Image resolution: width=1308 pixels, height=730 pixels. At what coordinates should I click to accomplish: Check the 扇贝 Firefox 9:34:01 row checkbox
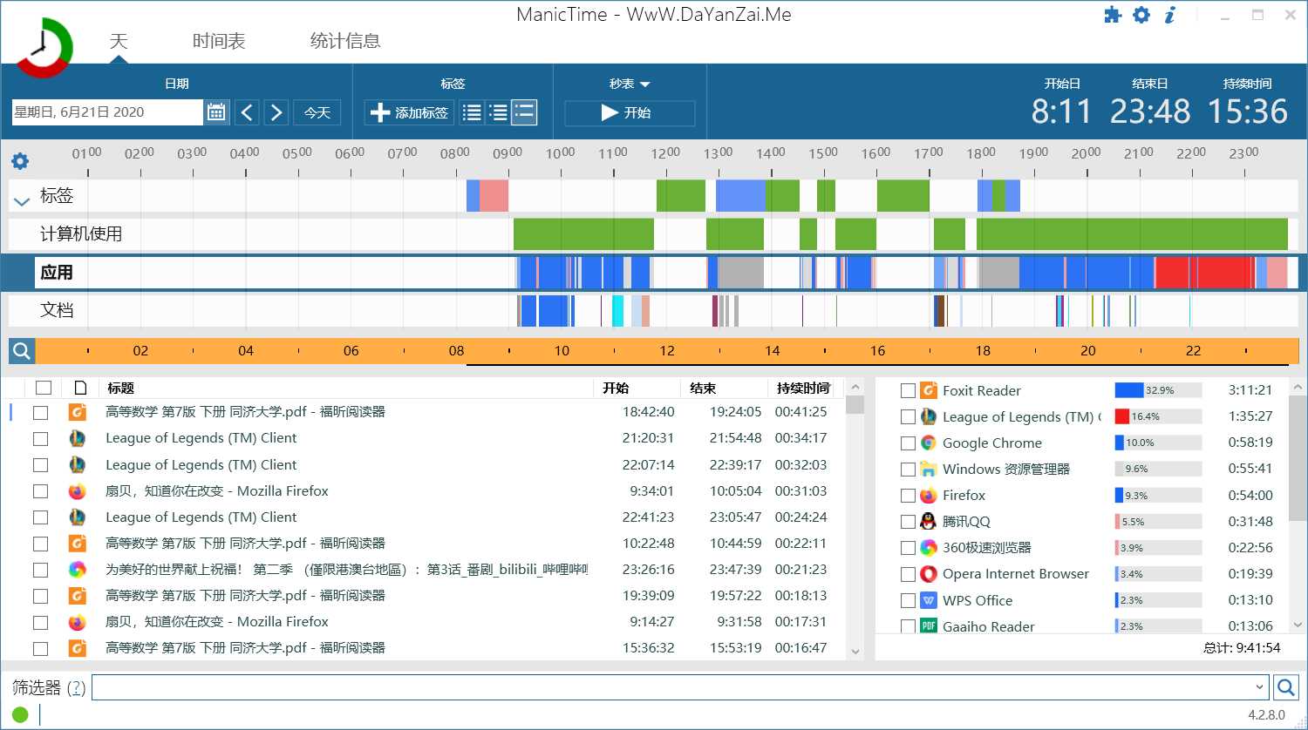click(x=40, y=491)
